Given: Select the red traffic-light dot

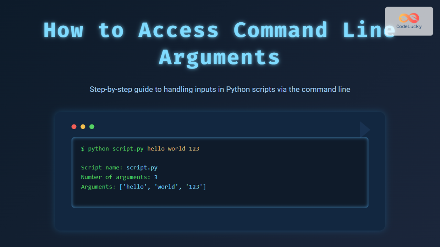Looking at the screenshot, I should pyautogui.click(x=74, y=127).
